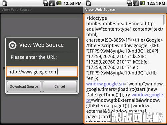The width and height of the screenshot is (167, 125).
Task: Click the Download Source button
Action: point(24,86)
